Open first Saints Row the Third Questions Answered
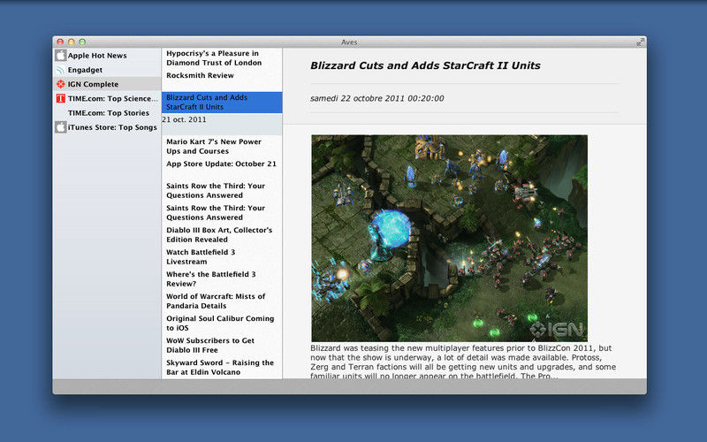This screenshot has width=707, height=442. pos(222,191)
